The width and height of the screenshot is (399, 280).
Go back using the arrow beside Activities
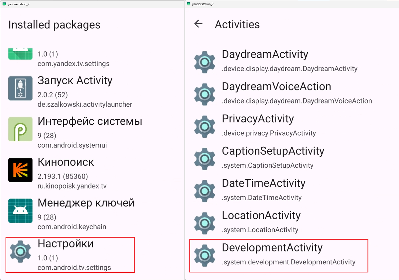tap(198, 24)
